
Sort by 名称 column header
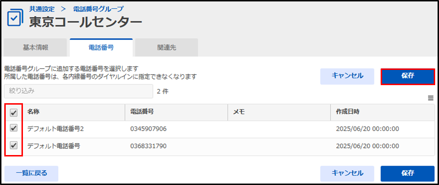coord(74,112)
